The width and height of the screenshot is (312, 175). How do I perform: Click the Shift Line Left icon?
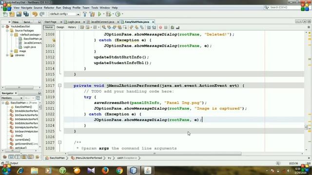(149, 27)
